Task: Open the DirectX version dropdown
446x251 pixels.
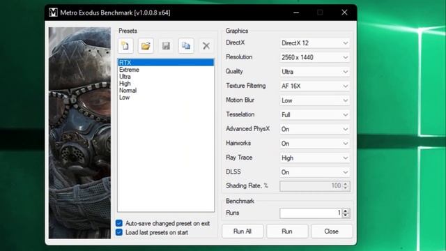Action: [x=315, y=43]
